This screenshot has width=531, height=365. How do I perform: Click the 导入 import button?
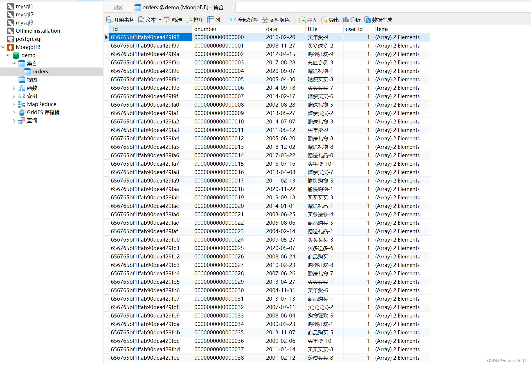[308, 20]
